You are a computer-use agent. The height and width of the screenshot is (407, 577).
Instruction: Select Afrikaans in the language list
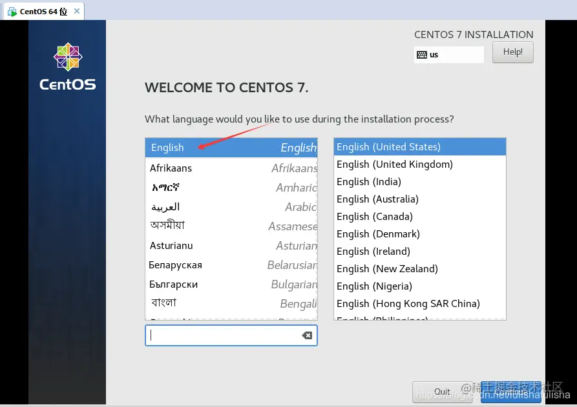point(231,168)
